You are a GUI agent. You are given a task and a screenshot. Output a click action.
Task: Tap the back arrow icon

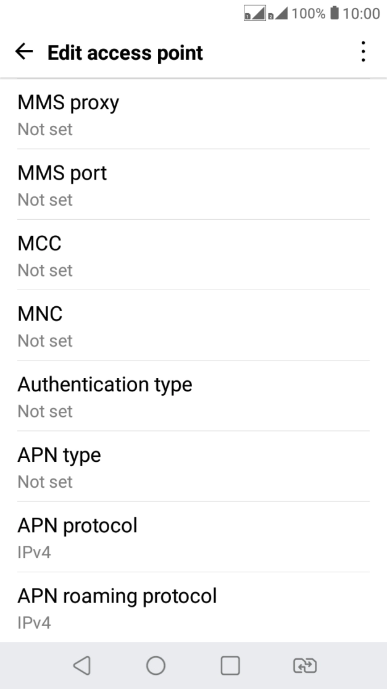click(24, 52)
